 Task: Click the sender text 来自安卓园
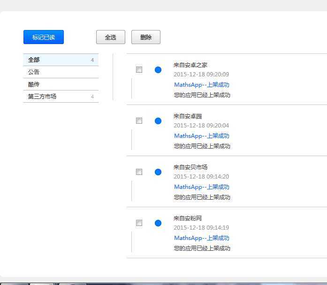[188, 116]
